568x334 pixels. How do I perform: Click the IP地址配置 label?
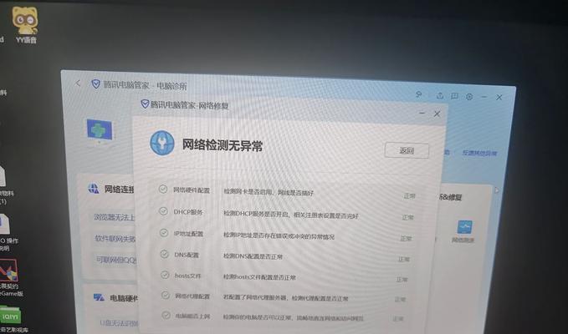189,234
